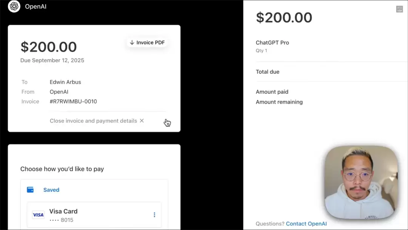This screenshot has width=408, height=230.
Task: Click the webcam video thumbnail
Action: click(x=361, y=183)
